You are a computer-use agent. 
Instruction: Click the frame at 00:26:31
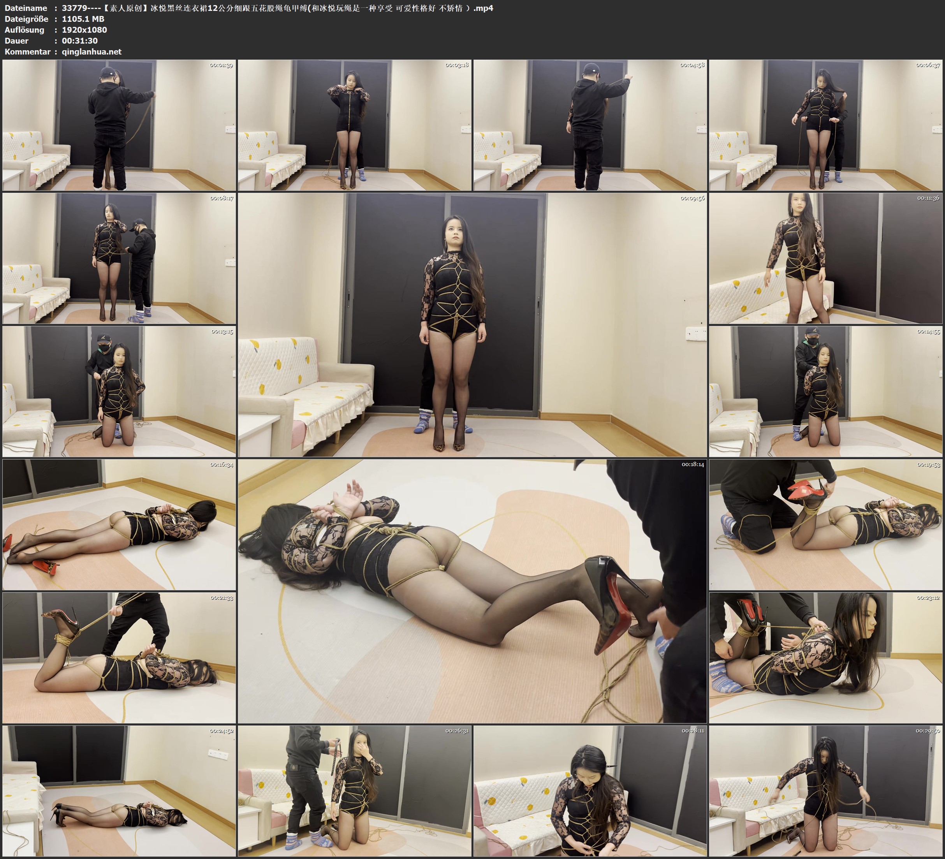pos(354,791)
